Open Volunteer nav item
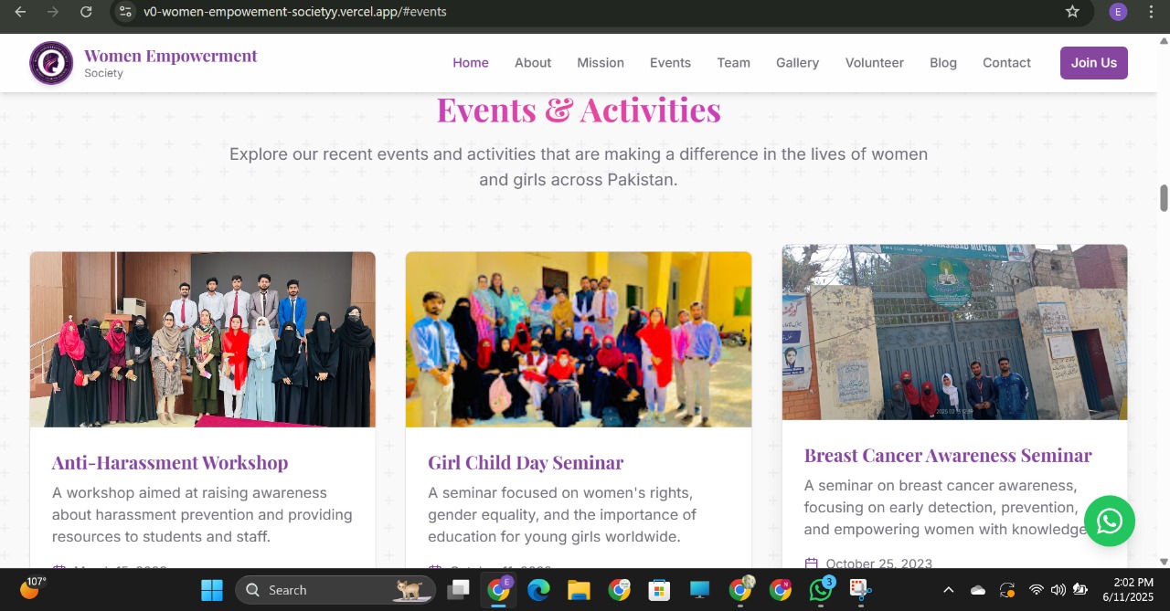The height and width of the screenshot is (611, 1170). (874, 63)
